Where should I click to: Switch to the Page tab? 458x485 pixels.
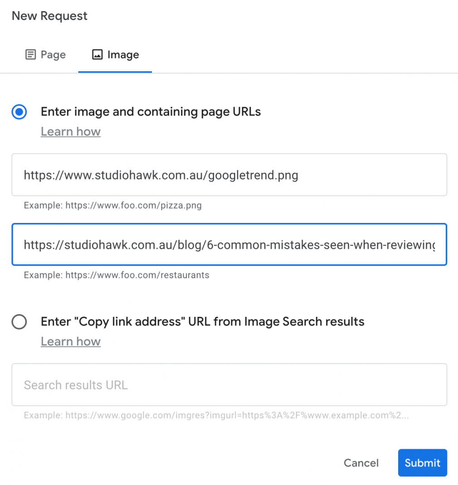(x=45, y=55)
